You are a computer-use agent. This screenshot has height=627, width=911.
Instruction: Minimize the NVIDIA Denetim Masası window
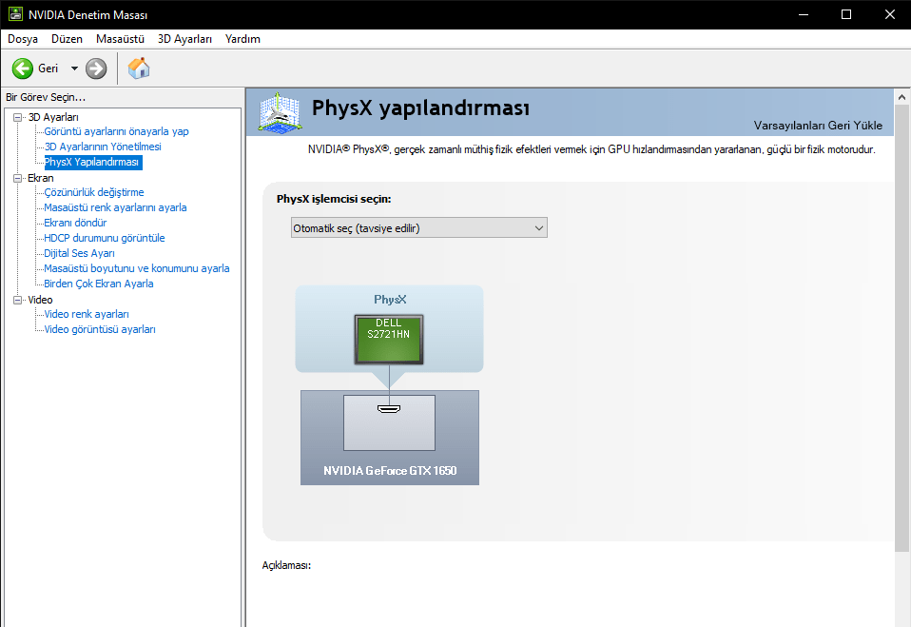coord(804,14)
